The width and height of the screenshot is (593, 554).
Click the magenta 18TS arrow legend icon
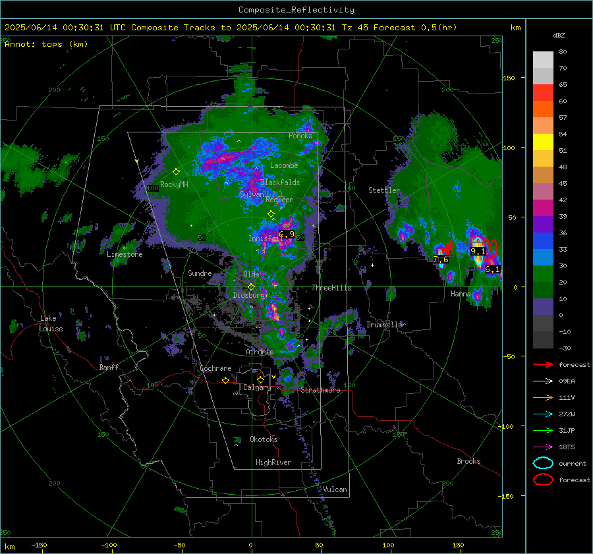[543, 447]
